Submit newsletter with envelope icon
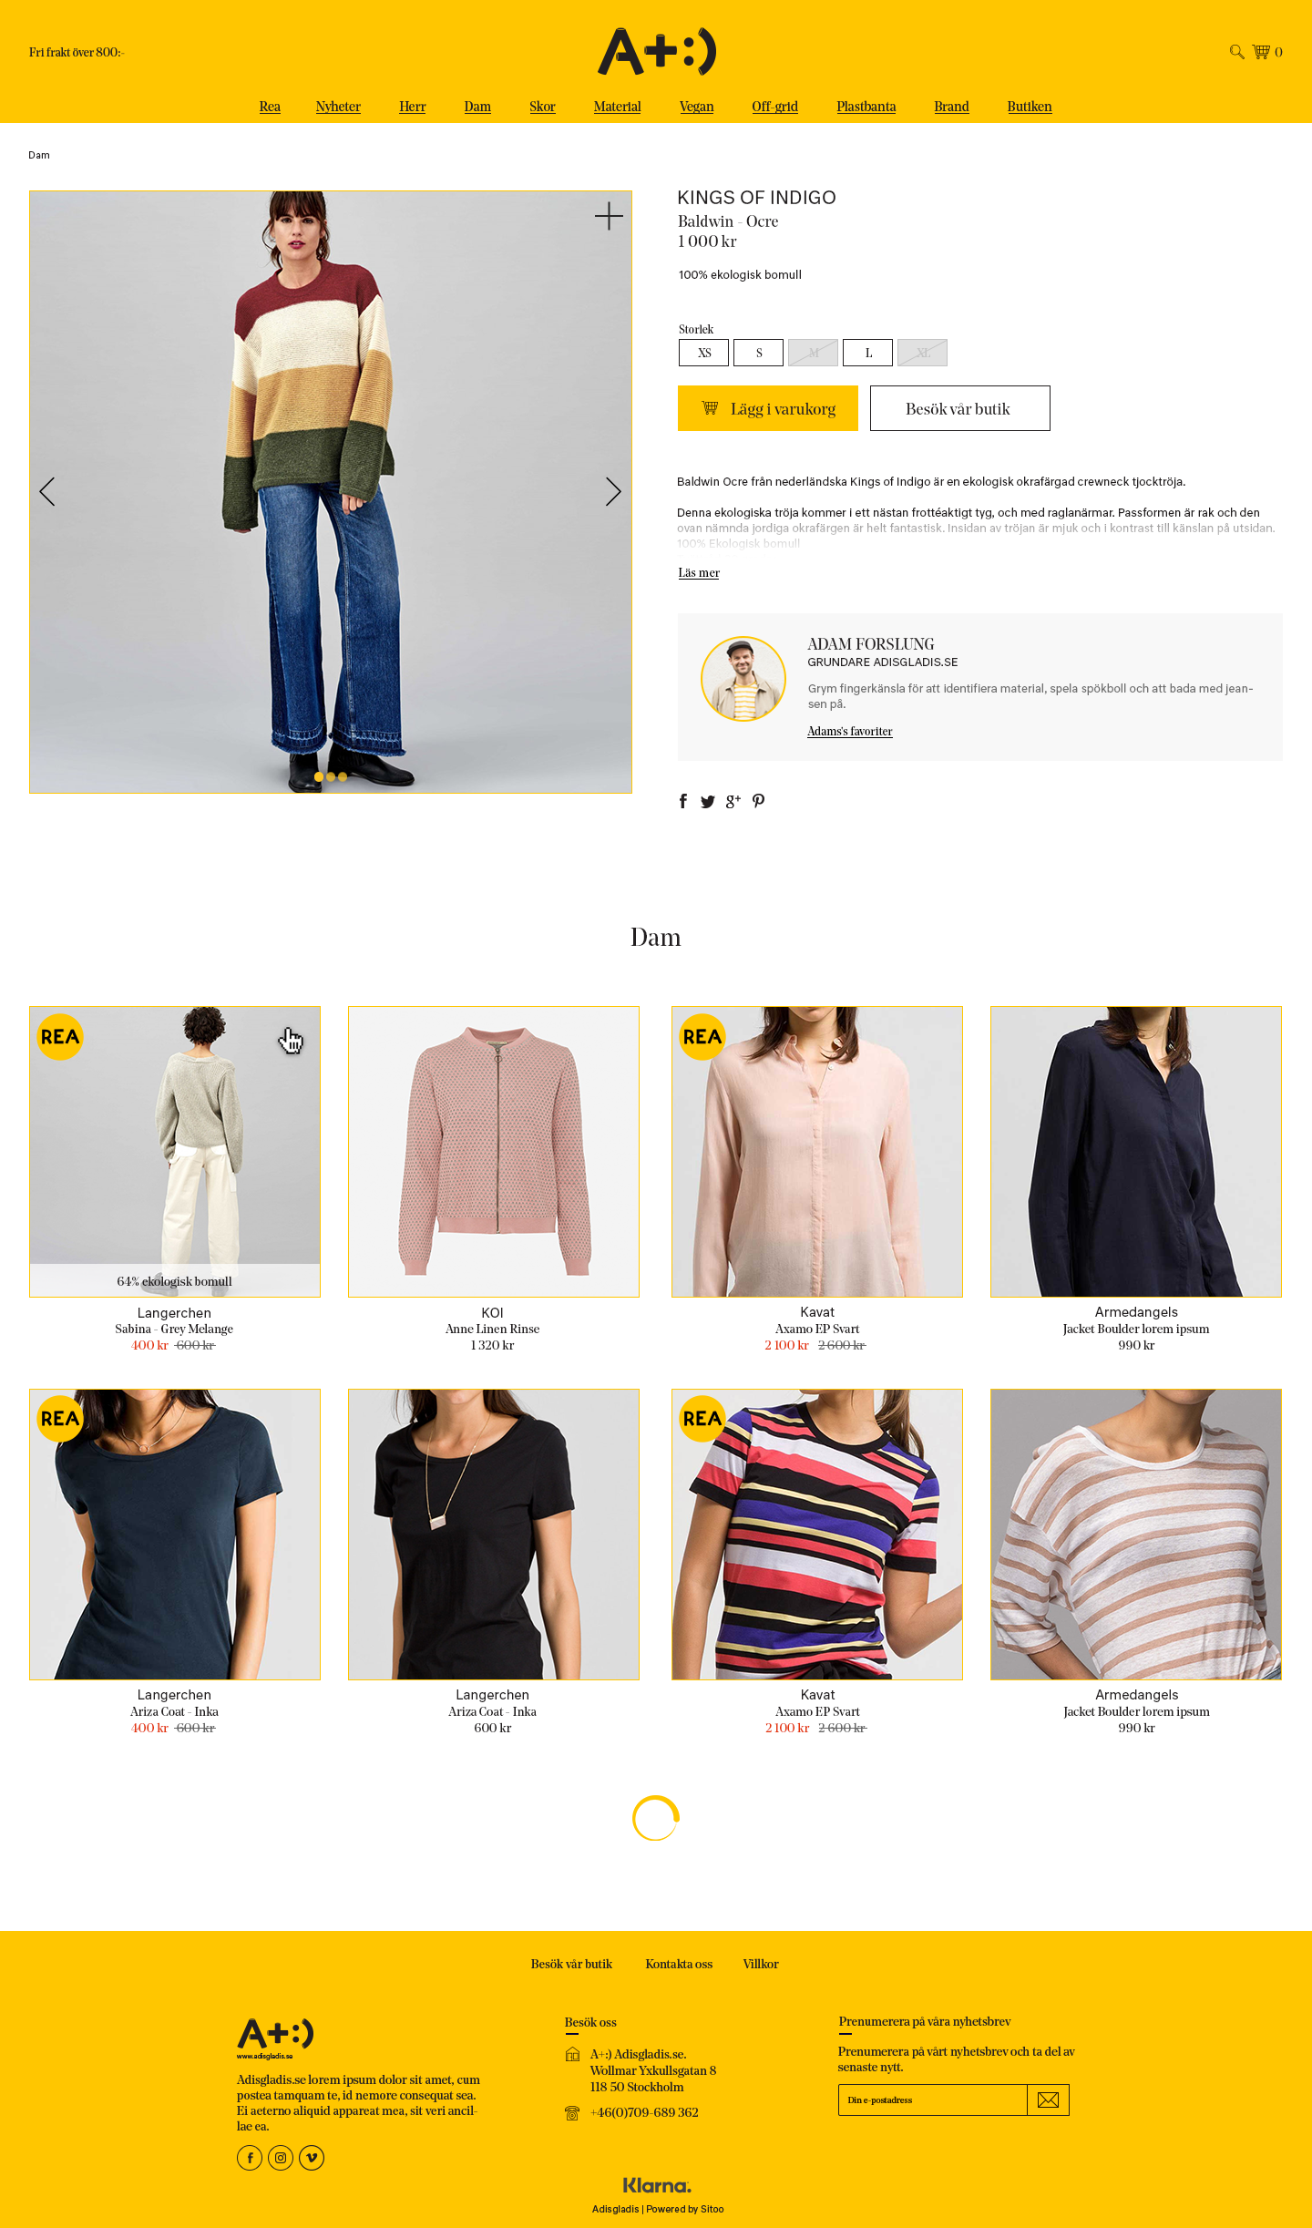The width and height of the screenshot is (1312, 2228). (1049, 2100)
